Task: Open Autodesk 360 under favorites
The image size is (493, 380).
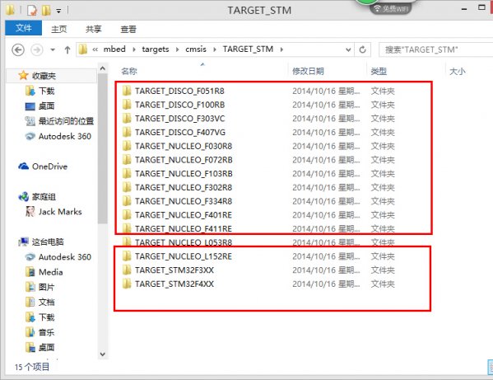Action: (65, 136)
